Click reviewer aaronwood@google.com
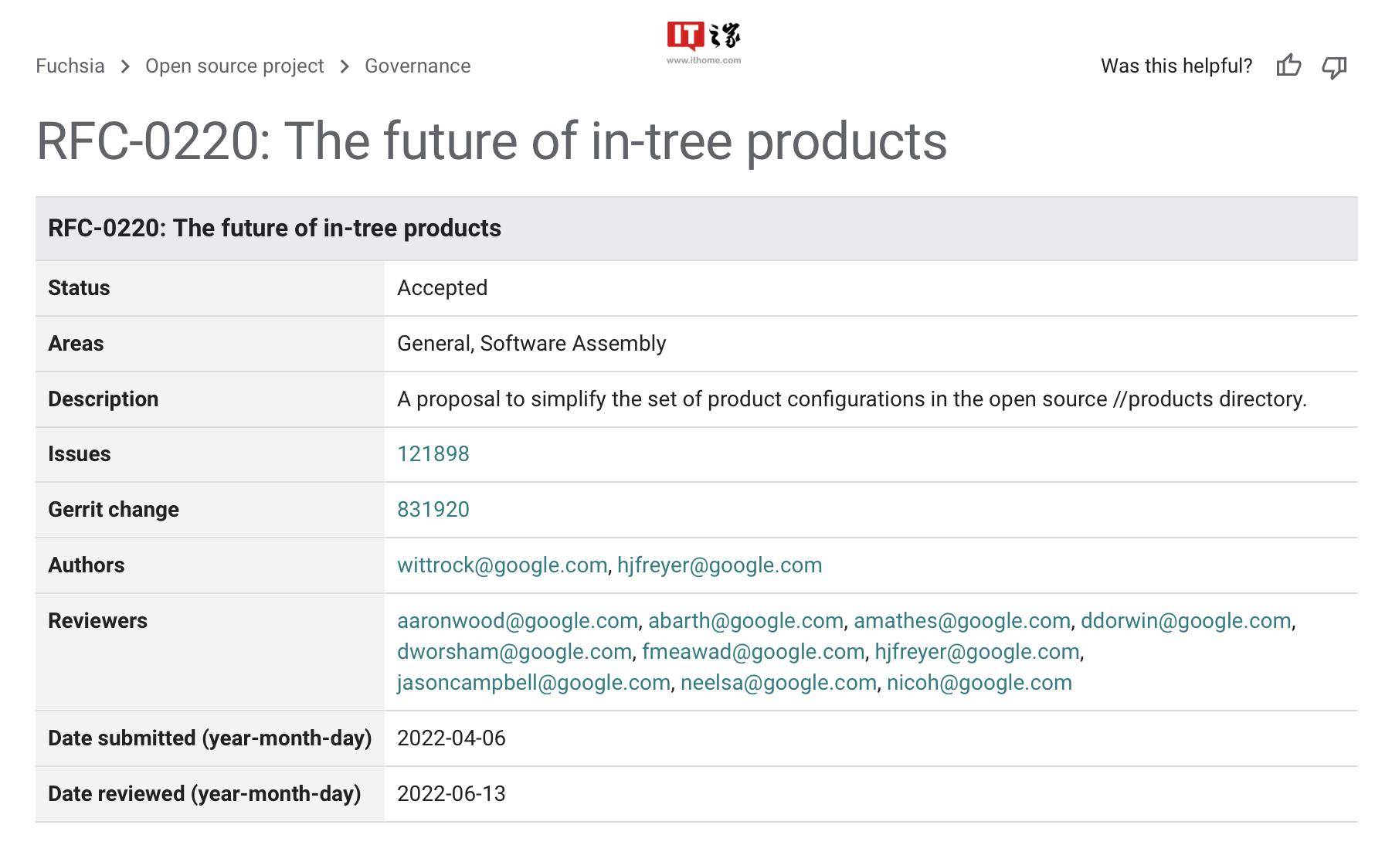 coord(518,621)
